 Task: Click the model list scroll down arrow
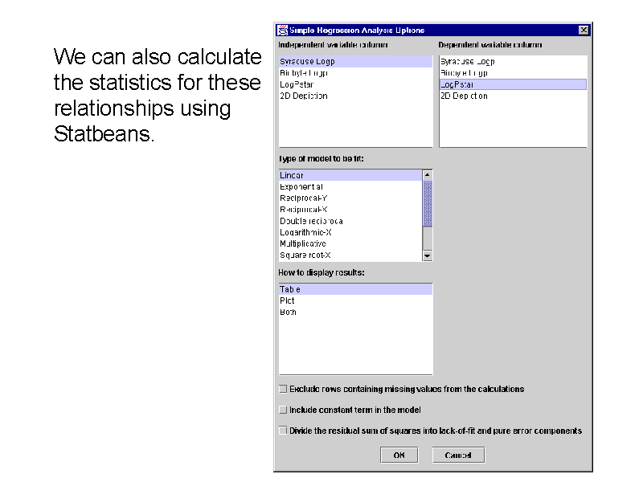[x=428, y=255]
